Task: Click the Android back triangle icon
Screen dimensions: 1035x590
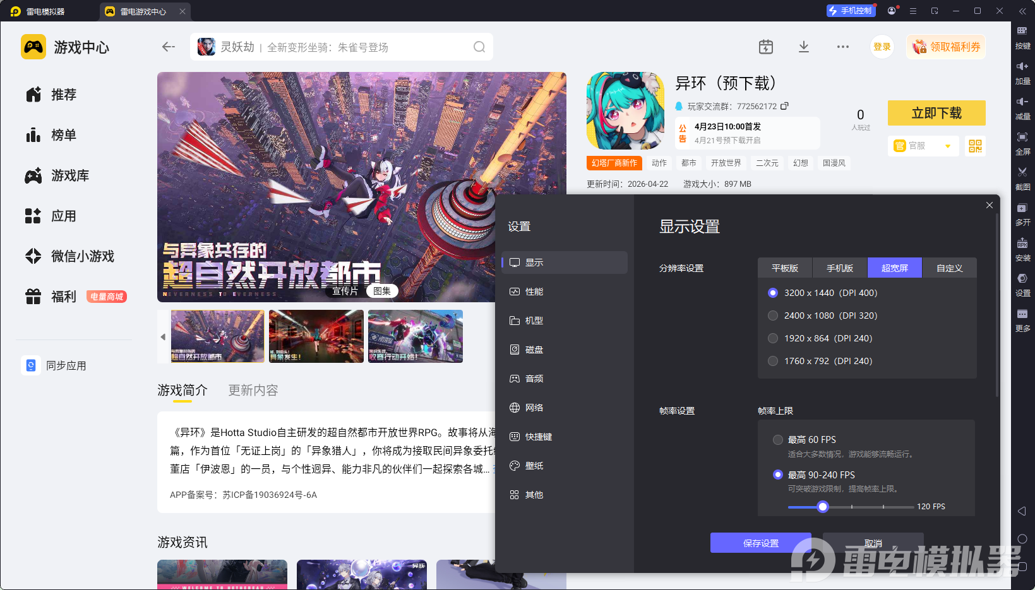Action: coord(1022,511)
